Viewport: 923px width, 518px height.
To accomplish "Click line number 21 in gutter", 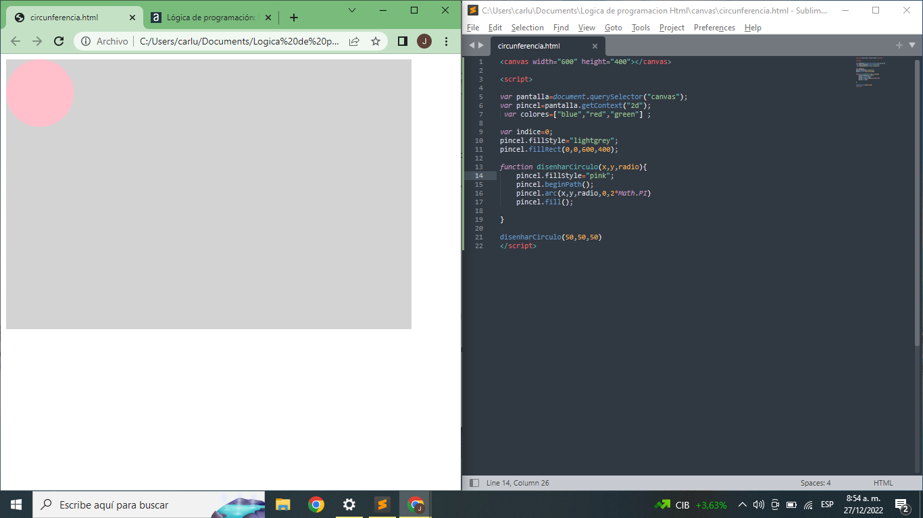I will point(479,237).
